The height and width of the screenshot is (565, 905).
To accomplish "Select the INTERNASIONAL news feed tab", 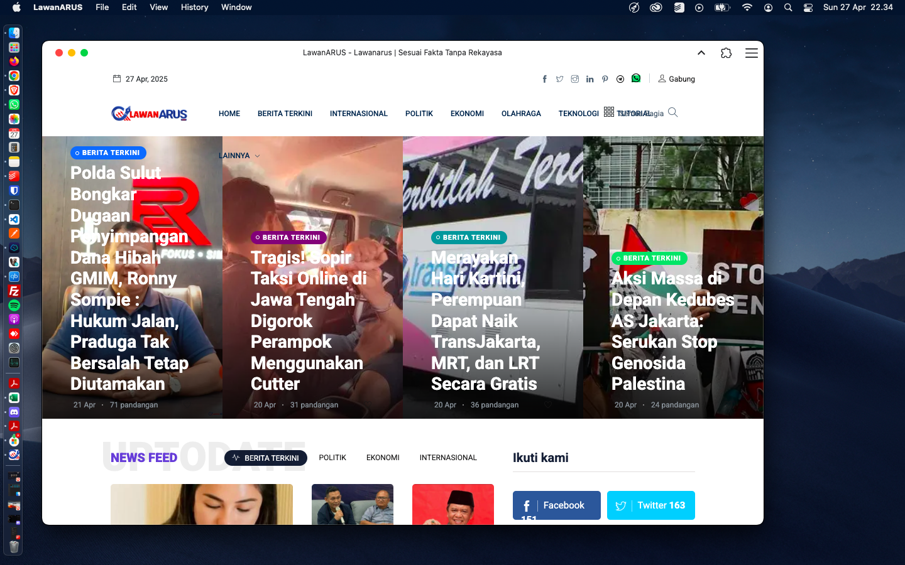I will coord(448,458).
